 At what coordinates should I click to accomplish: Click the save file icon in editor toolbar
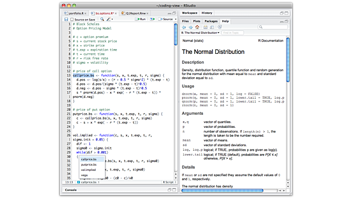click(66, 19)
